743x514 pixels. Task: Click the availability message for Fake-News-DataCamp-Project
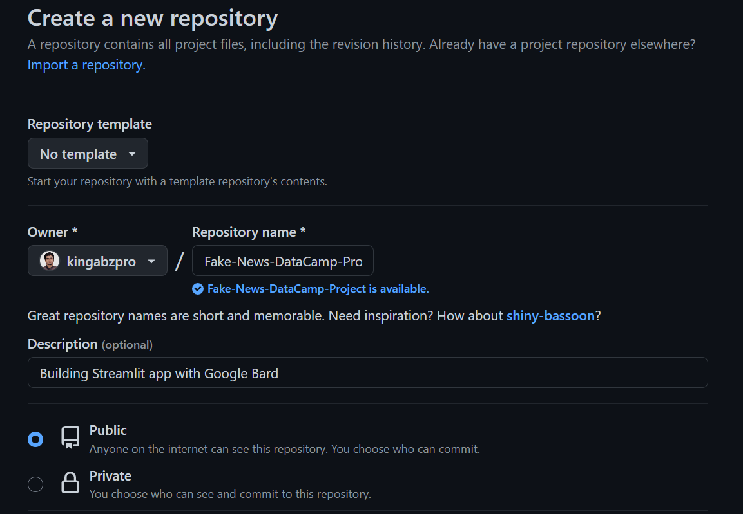(318, 289)
